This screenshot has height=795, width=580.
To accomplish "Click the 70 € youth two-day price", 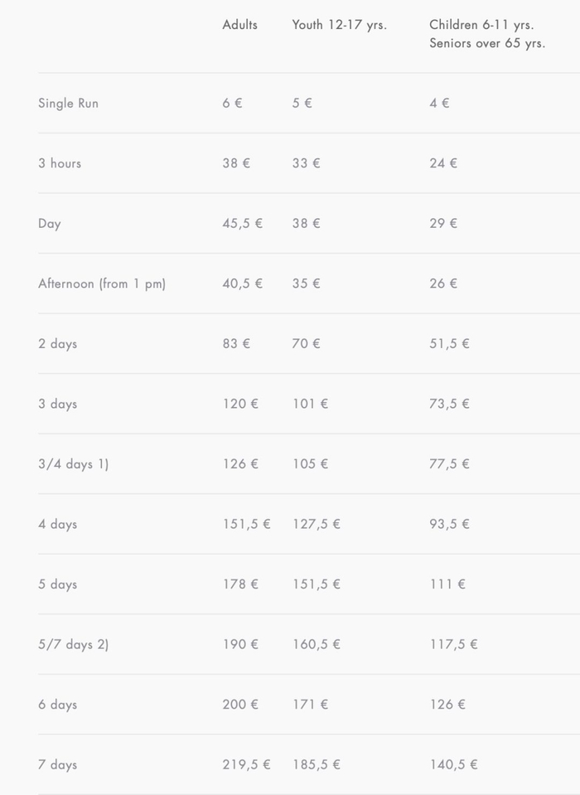I will pos(306,344).
